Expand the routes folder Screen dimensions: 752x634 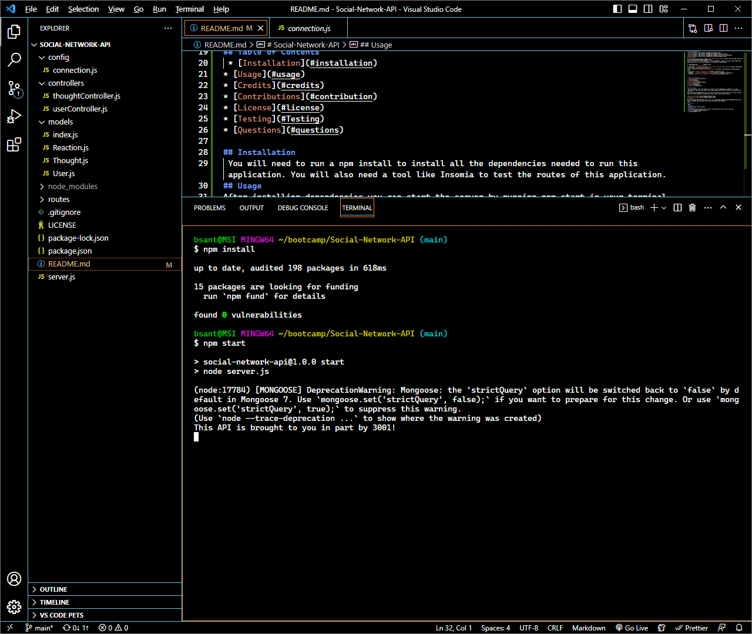pyautogui.click(x=105, y=200)
